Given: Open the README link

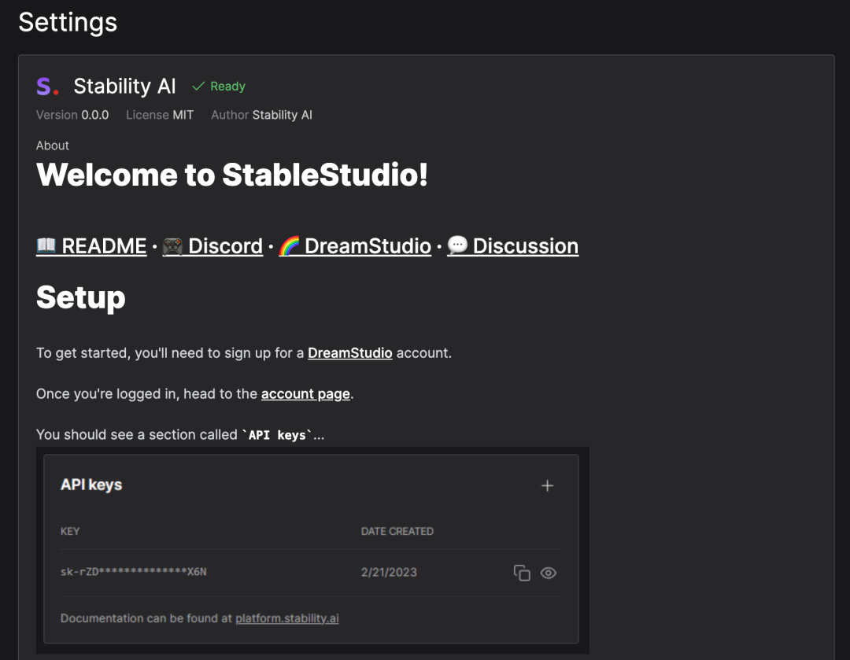Looking at the screenshot, I should click(91, 246).
